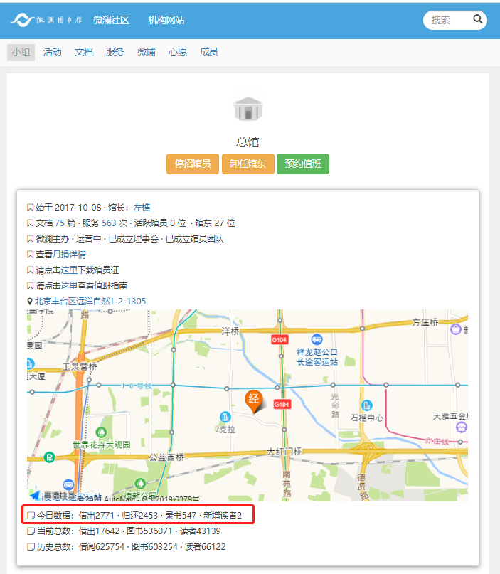
Task: Click the library building icon above 总馆
Action: pyautogui.click(x=248, y=110)
